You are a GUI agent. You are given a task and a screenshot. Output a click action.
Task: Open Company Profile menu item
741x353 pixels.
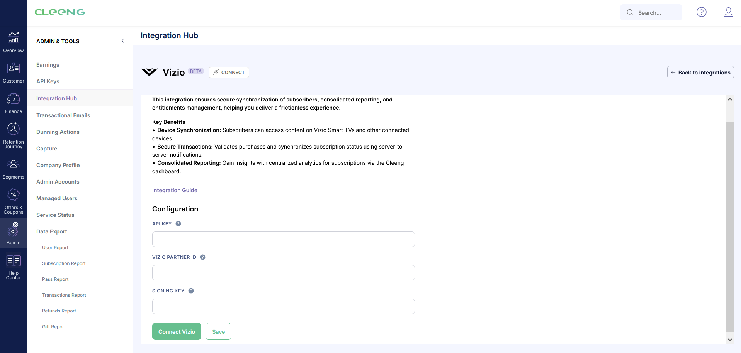[58, 165]
